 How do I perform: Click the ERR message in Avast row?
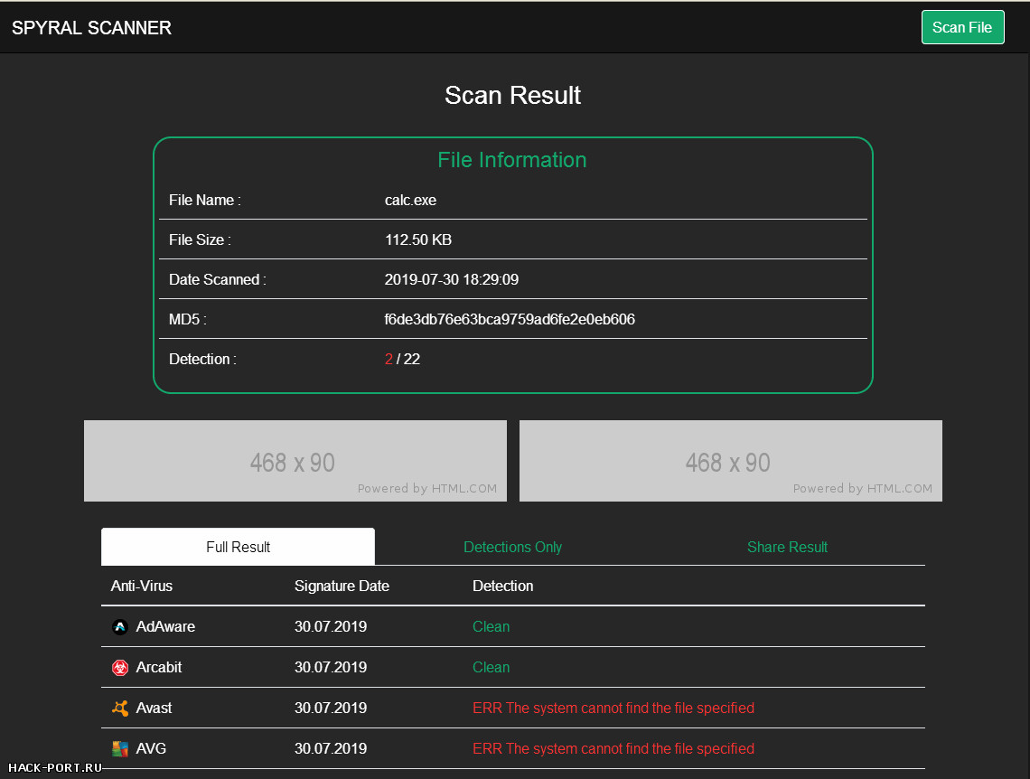point(613,709)
